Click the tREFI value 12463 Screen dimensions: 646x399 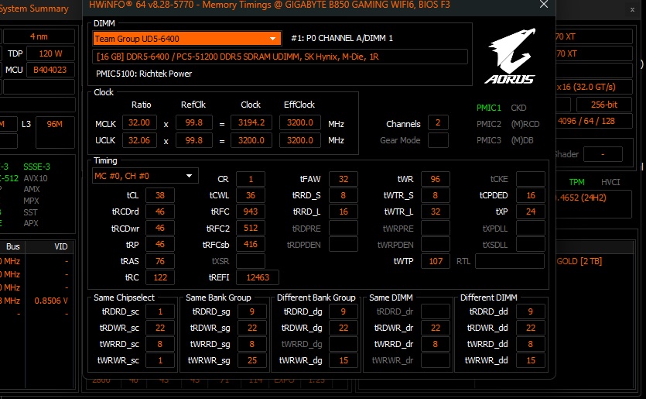258,277
